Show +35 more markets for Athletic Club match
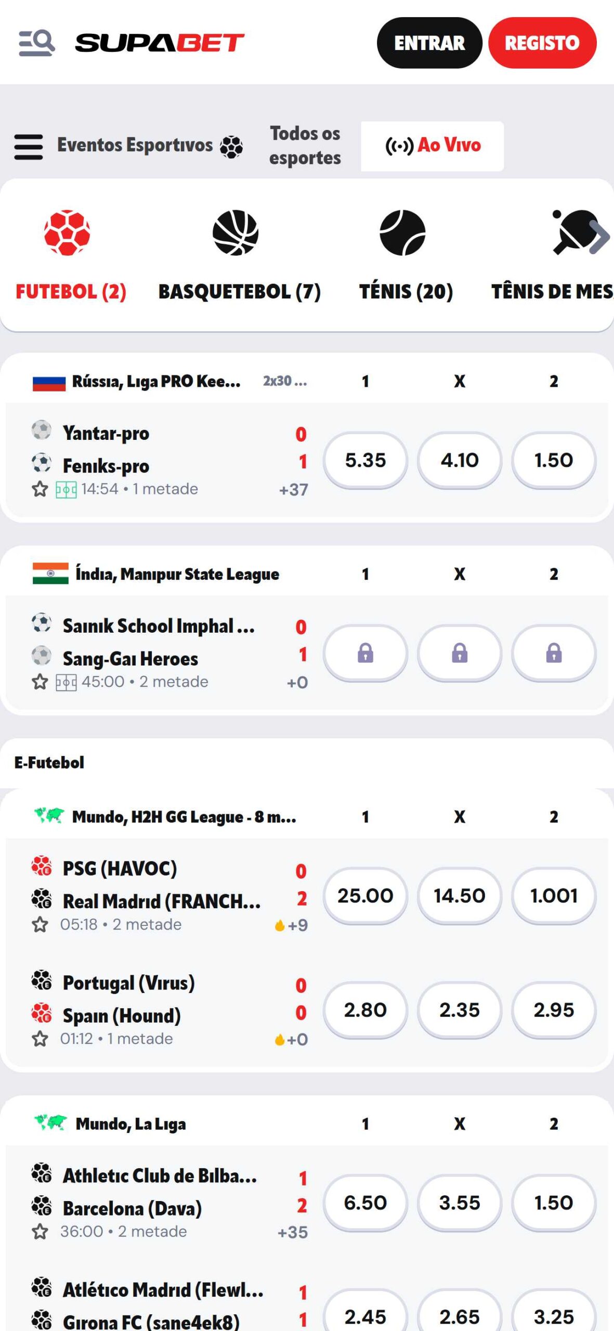614x1331 pixels. coord(293,1232)
